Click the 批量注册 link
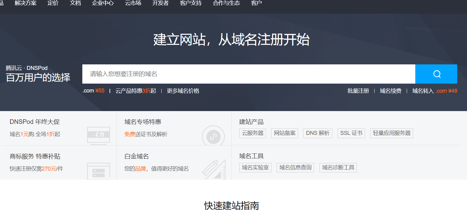The image size is (467, 220). tap(358, 91)
